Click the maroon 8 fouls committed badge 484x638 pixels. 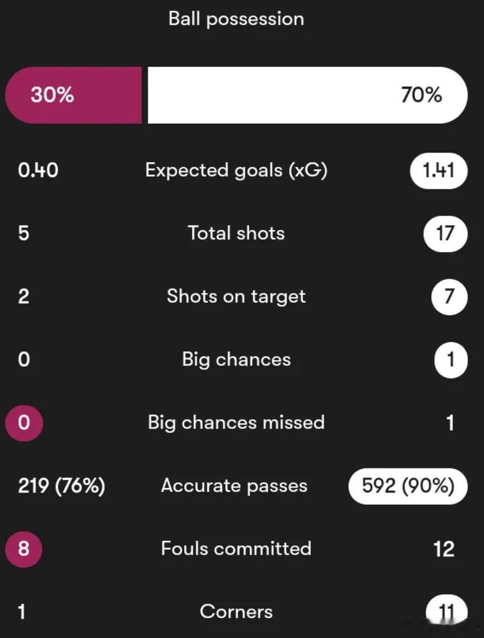24,549
